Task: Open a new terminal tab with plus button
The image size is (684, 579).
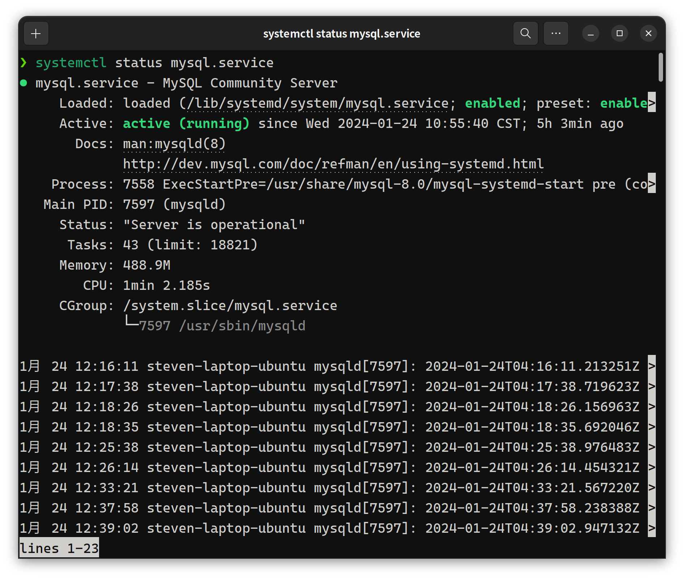Action: [36, 34]
